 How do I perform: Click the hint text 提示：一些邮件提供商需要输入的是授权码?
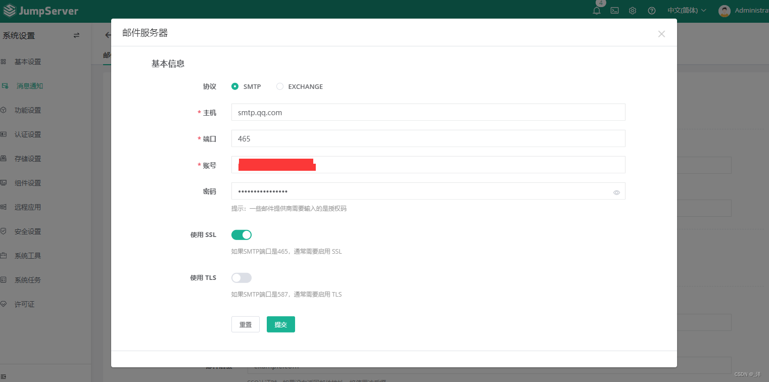pos(289,208)
